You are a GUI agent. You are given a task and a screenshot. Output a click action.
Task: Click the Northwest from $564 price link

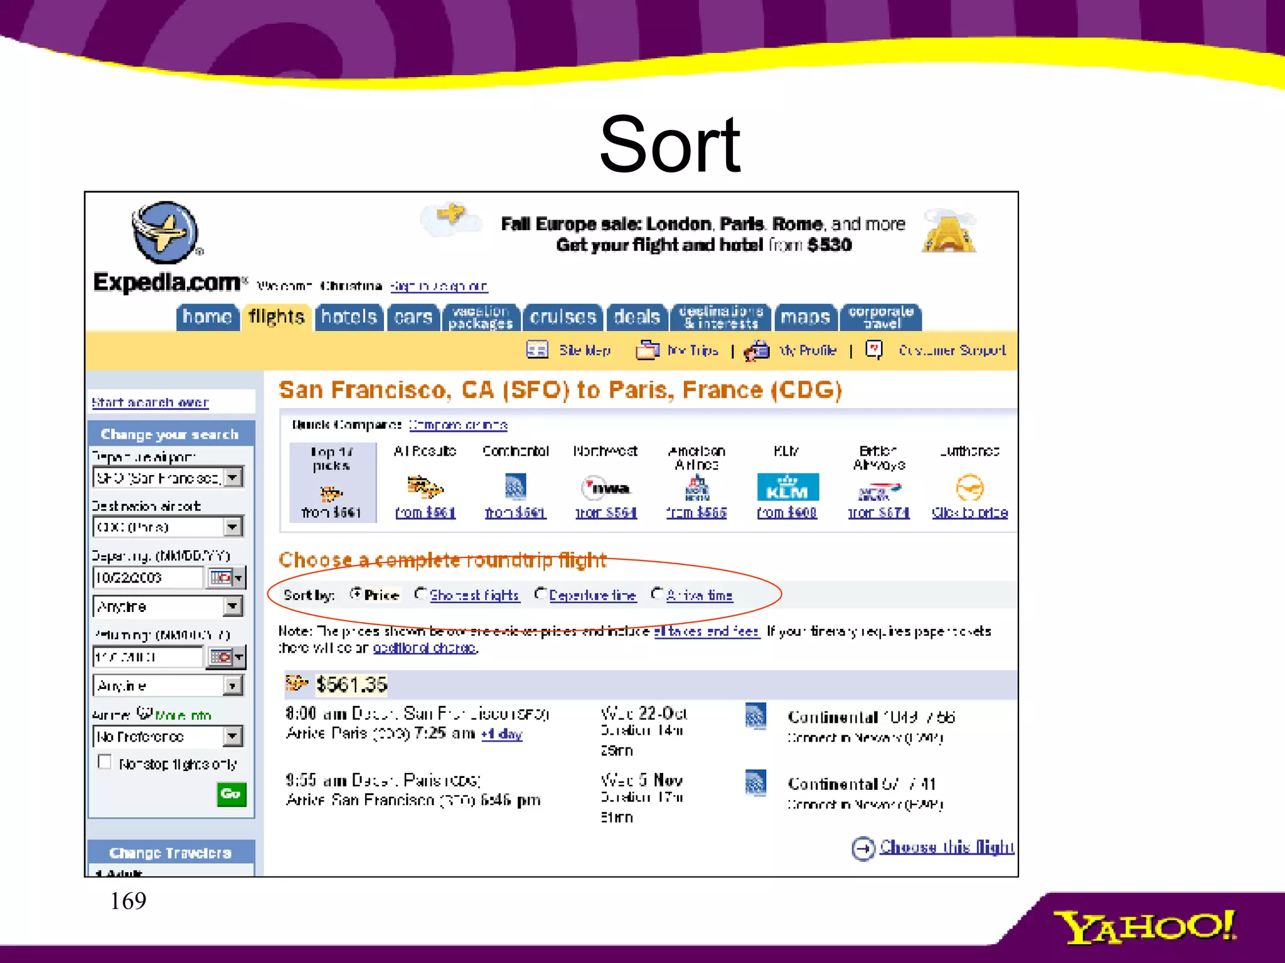(x=606, y=513)
